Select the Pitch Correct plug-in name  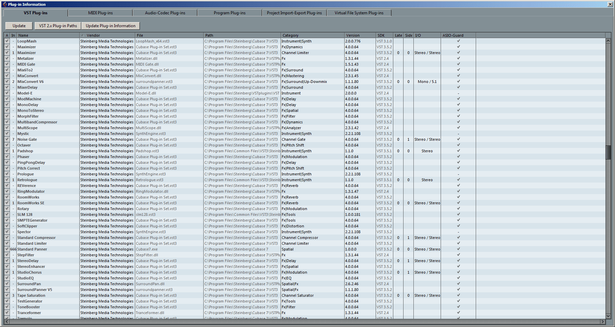29,168
